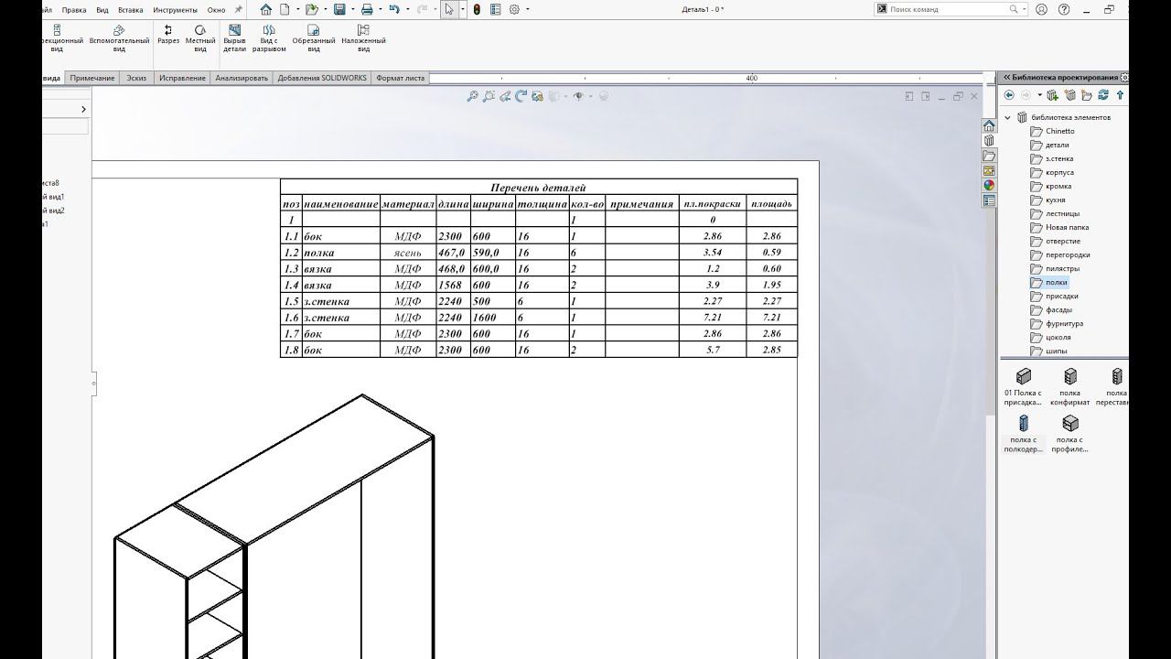This screenshot has height=659, width=1171.
Task: Open Design Library settings gear
Action: click(x=1124, y=78)
